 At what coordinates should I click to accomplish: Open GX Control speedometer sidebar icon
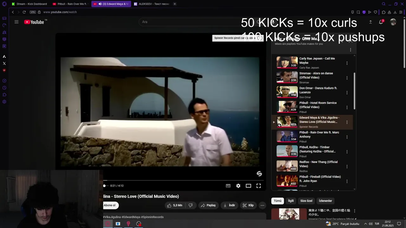pos(4,25)
